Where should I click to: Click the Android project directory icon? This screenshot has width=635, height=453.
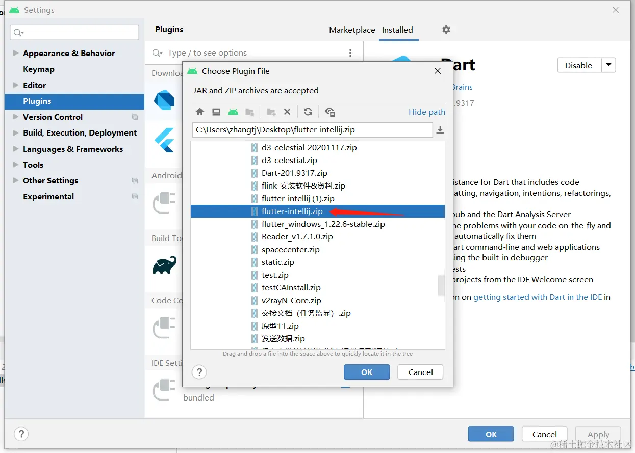233,112
